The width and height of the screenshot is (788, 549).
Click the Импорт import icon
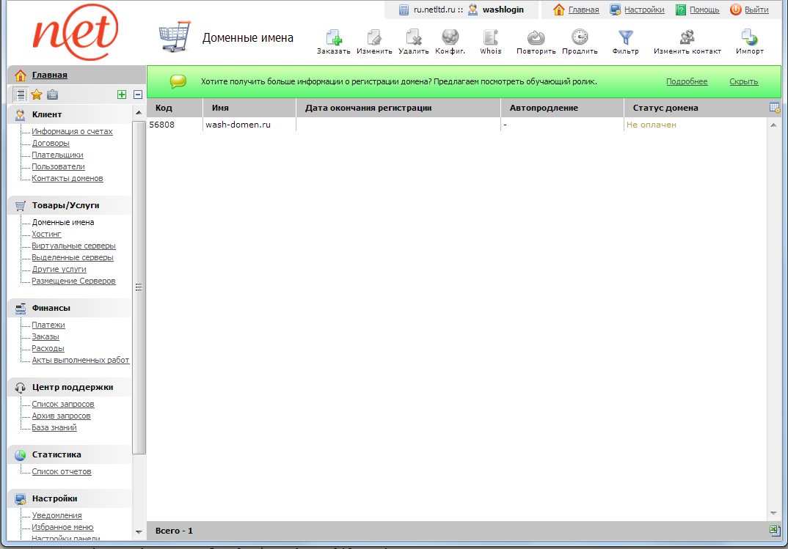coord(749,38)
